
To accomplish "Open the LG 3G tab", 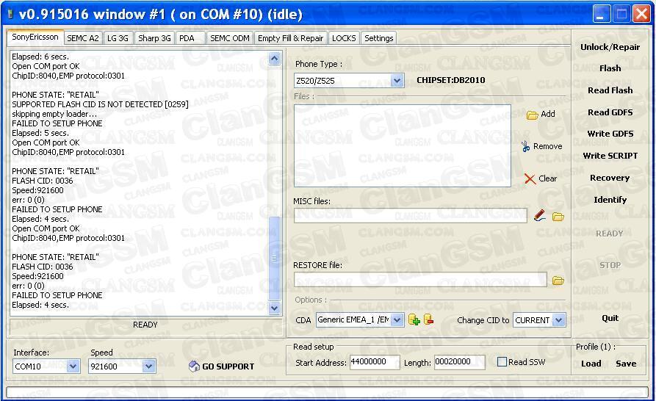I will coord(118,38).
